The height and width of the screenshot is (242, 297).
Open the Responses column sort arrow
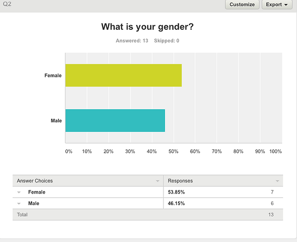(x=277, y=181)
